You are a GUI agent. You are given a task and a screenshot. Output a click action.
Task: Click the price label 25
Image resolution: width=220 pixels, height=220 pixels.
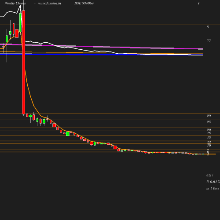(209, 122)
